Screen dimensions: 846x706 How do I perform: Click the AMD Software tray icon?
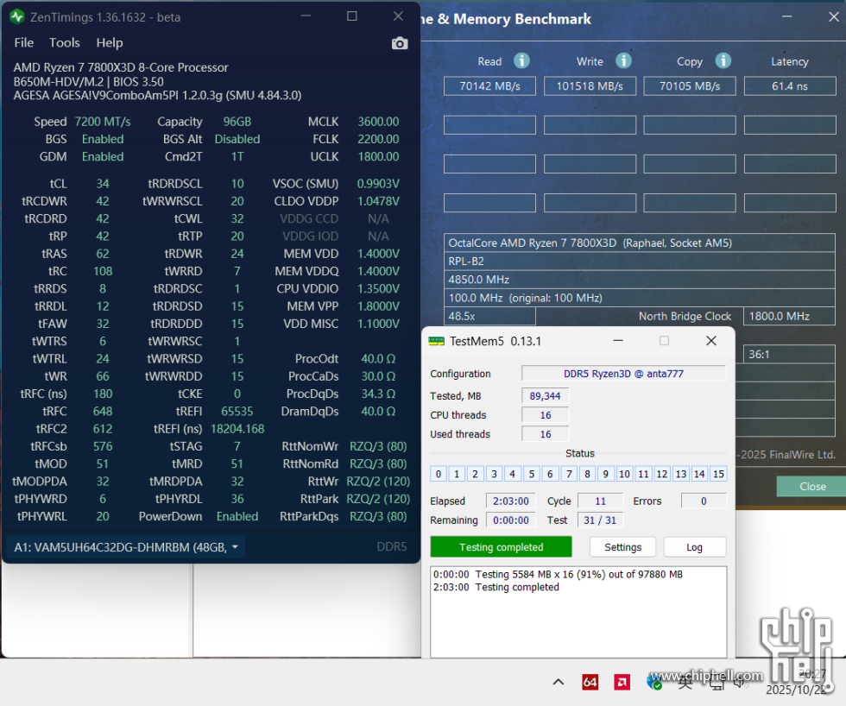(622, 682)
